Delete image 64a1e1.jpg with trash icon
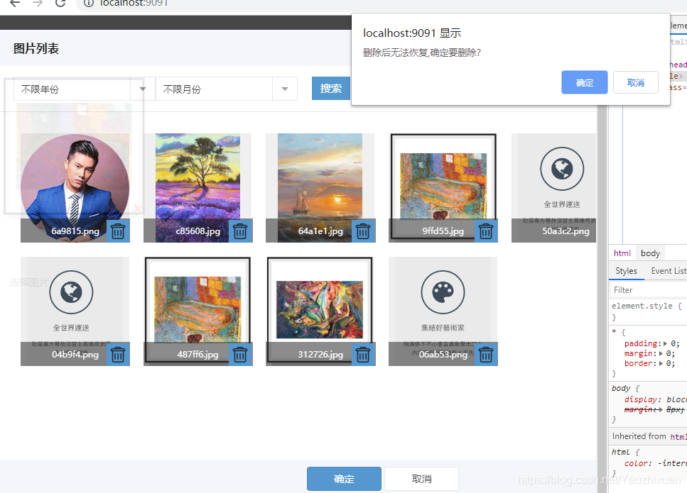The width and height of the screenshot is (687, 493). point(363,231)
